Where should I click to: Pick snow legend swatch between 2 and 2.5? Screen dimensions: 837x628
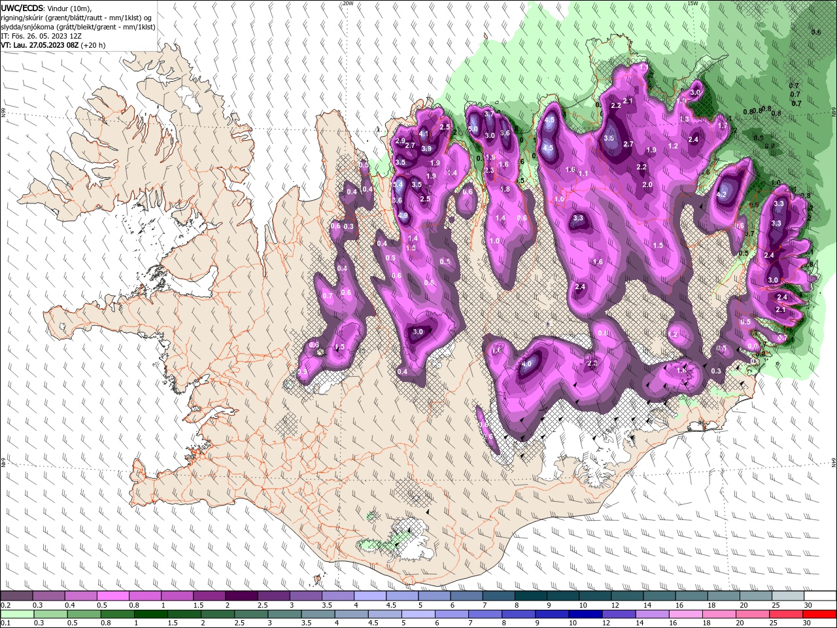(241, 596)
